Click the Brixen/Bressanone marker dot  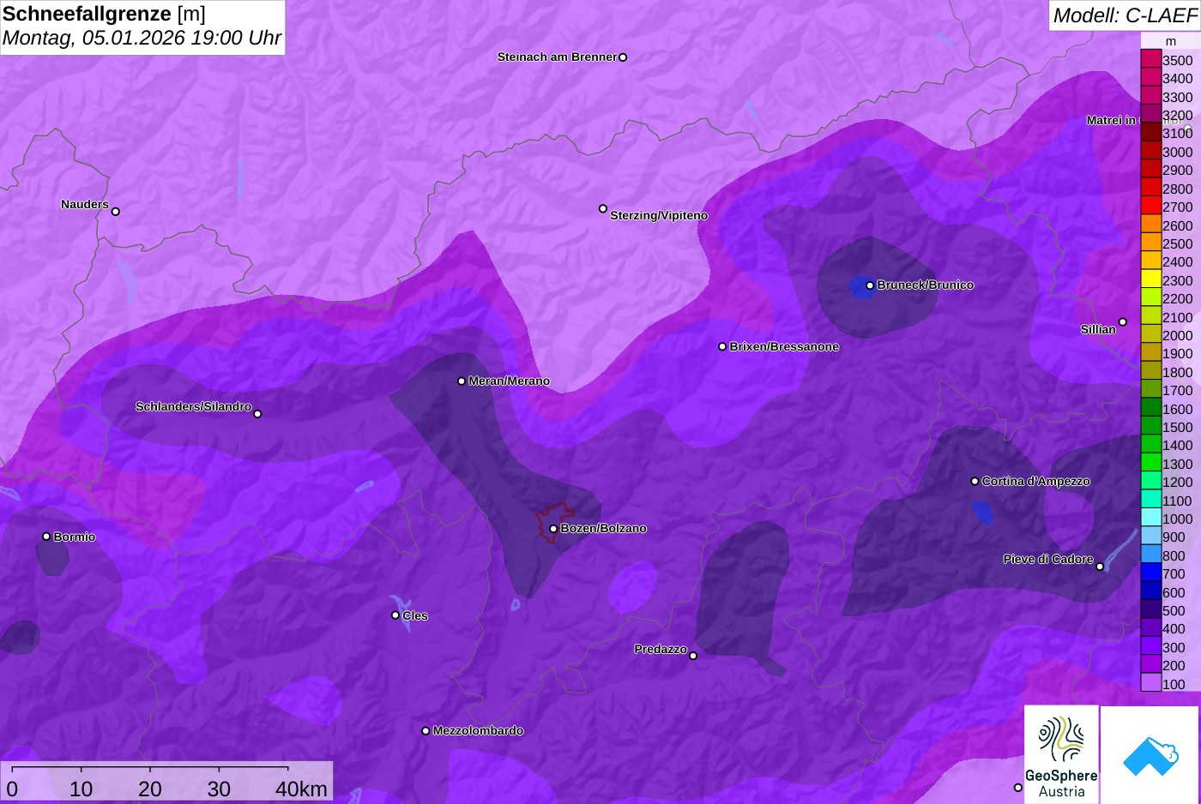click(x=722, y=347)
